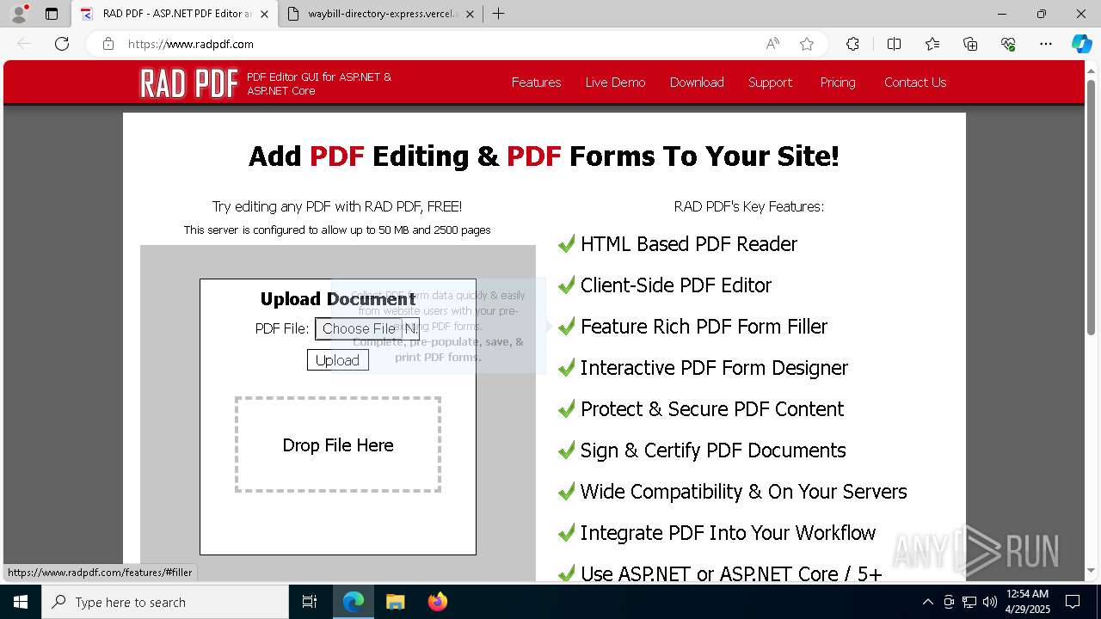Open Microsoft Edge from taskbar
This screenshot has height=619, width=1101.
tap(354, 602)
